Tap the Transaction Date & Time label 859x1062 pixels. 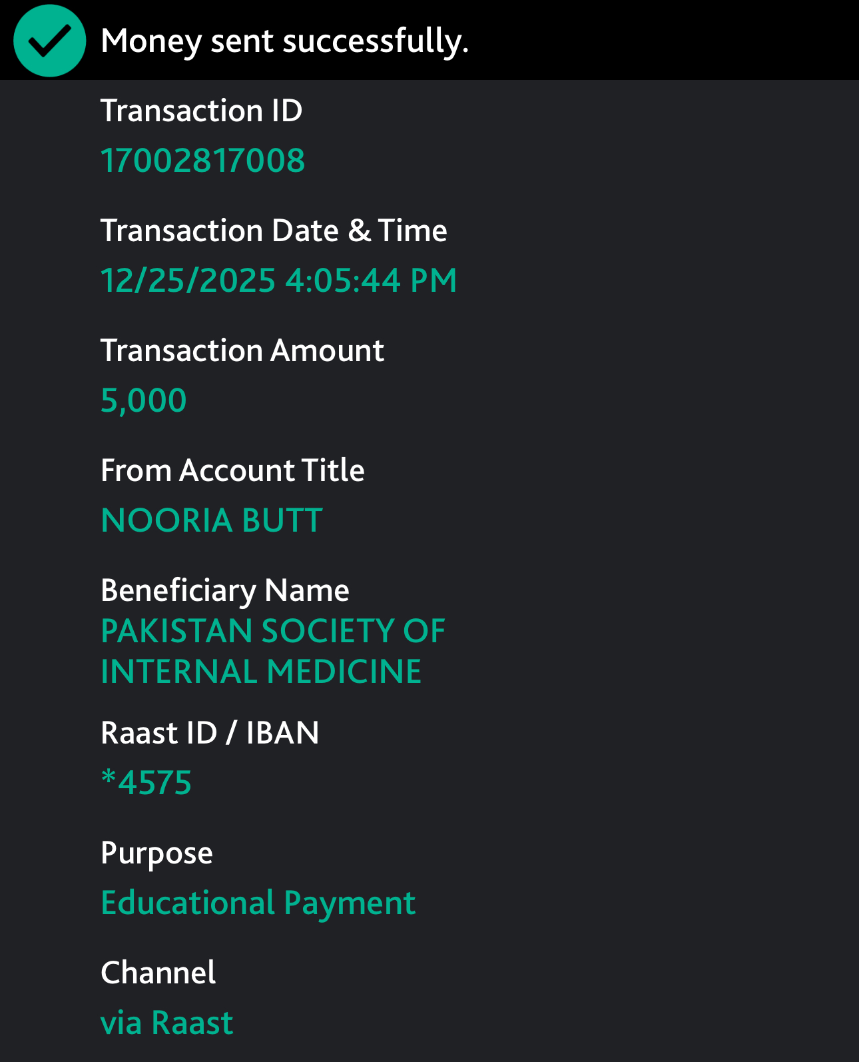(274, 231)
